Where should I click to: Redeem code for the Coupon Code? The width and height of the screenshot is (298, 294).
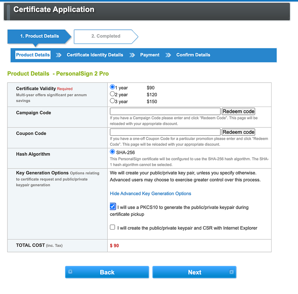238,132
